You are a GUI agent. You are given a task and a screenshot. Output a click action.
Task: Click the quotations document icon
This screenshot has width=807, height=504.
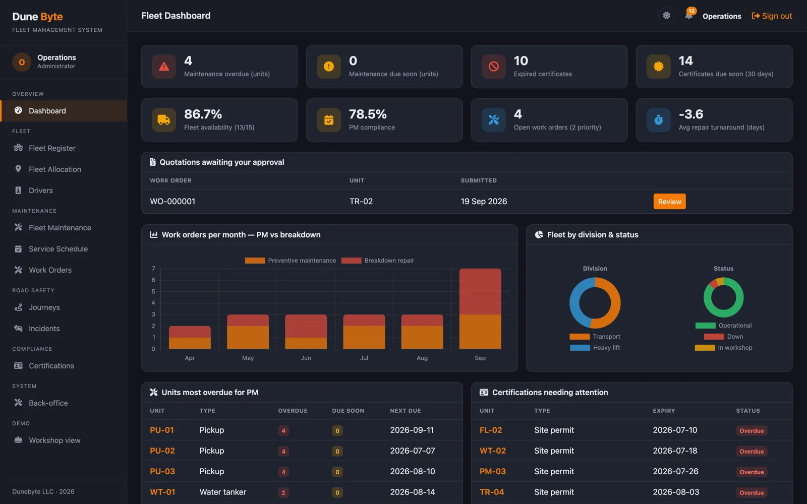point(153,162)
